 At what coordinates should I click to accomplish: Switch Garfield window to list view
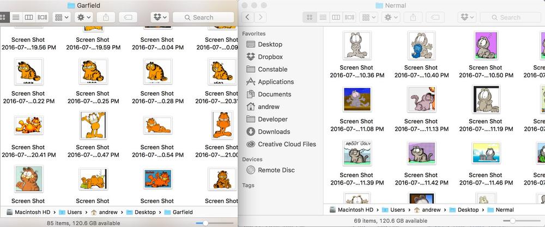[x=16, y=17]
